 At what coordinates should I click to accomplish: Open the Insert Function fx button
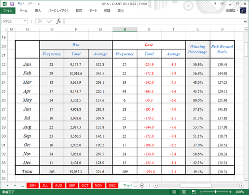59,21
